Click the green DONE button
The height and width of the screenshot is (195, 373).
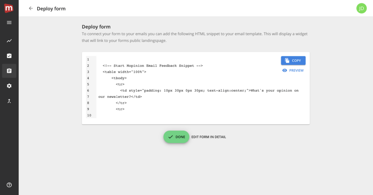176,137
